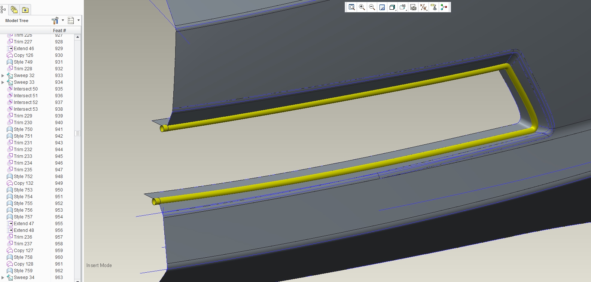Select Trim 232 in the tree
The image size is (591, 282).
point(23,150)
